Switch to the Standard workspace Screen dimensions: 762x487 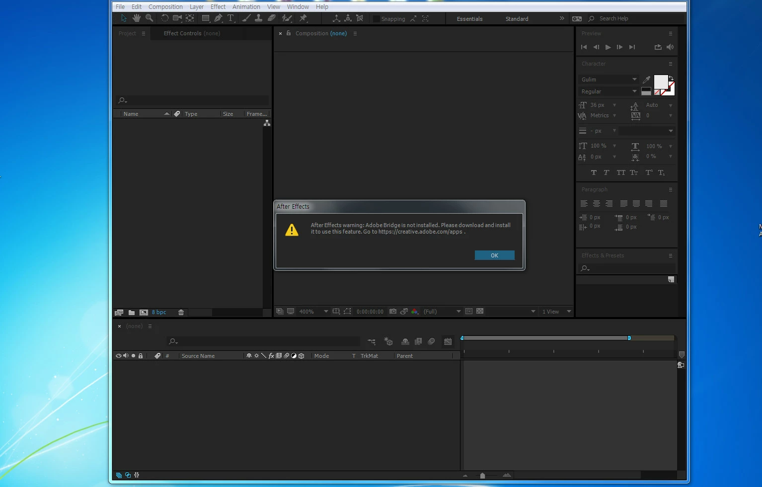pos(517,19)
